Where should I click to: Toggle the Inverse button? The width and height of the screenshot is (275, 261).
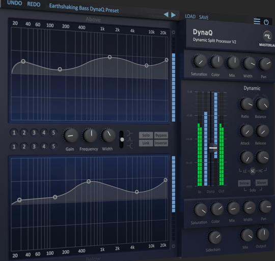point(161,143)
